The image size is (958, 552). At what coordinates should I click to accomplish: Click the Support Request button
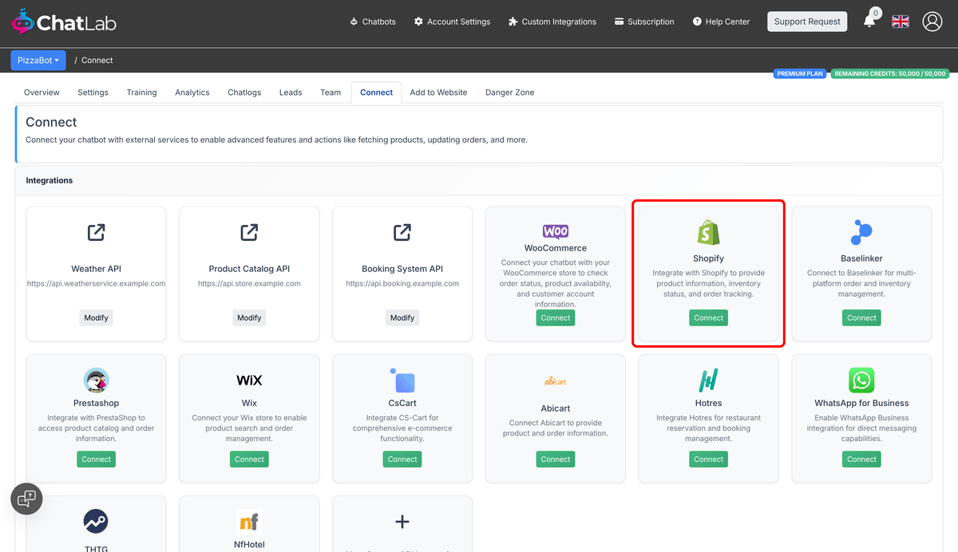(807, 22)
